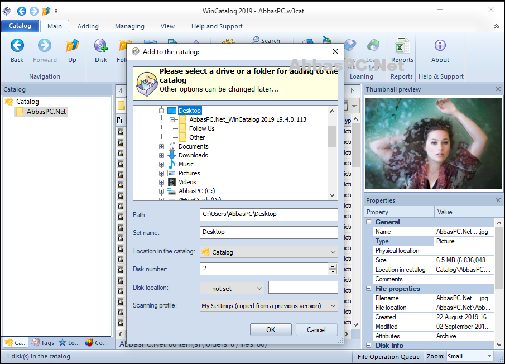Select the Desktop item in tree
505x364 pixels.
[x=190, y=111]
